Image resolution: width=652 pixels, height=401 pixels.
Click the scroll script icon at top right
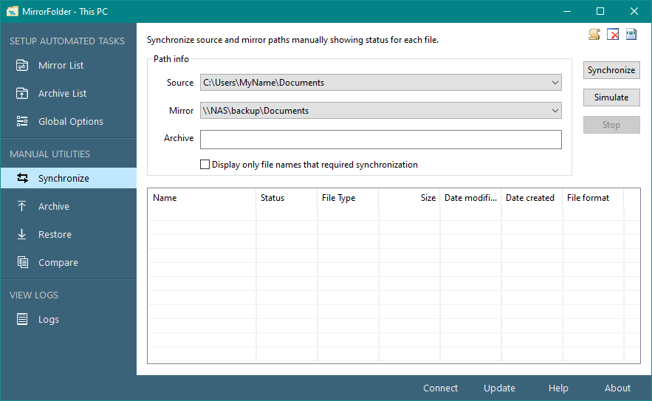point(594,34)
